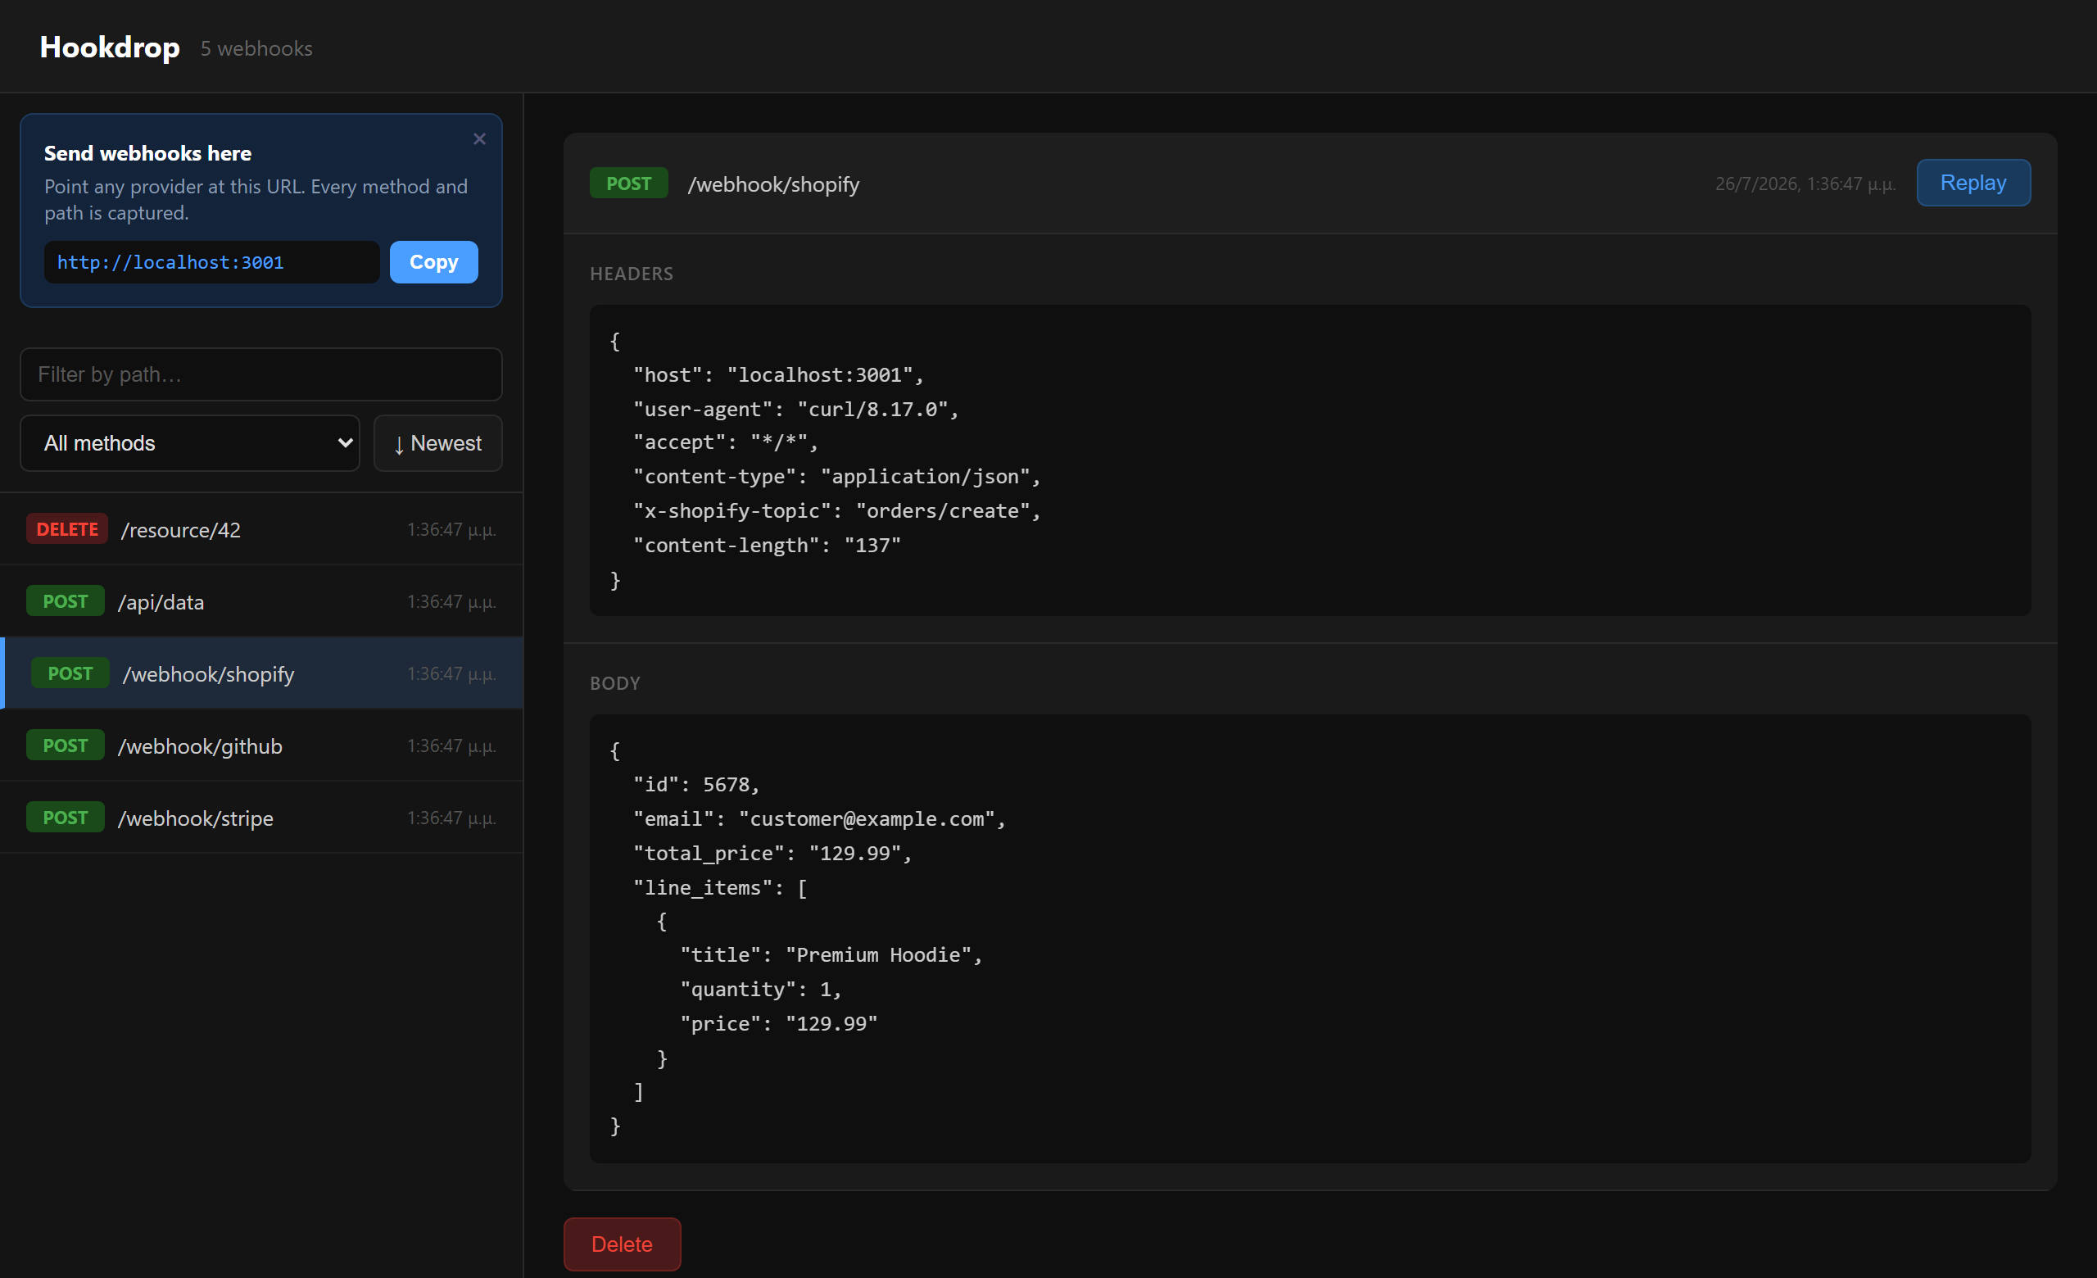Click the quantity 1 body line
Viewport: 2097px width, 1278px height.
coord(760,990)
